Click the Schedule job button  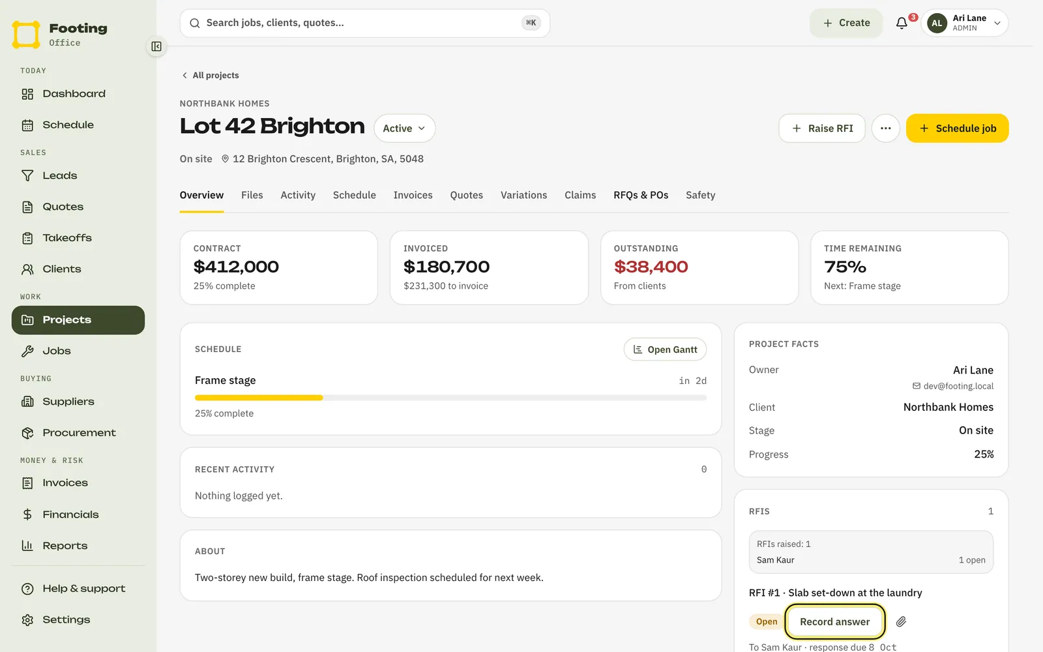pos(957,128)
